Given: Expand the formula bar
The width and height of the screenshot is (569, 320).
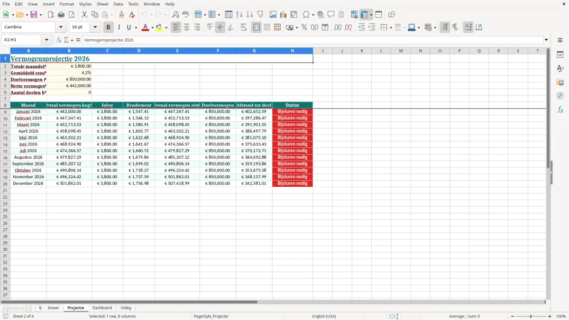Looking at the screenshot, I should [x=546, y=40].
